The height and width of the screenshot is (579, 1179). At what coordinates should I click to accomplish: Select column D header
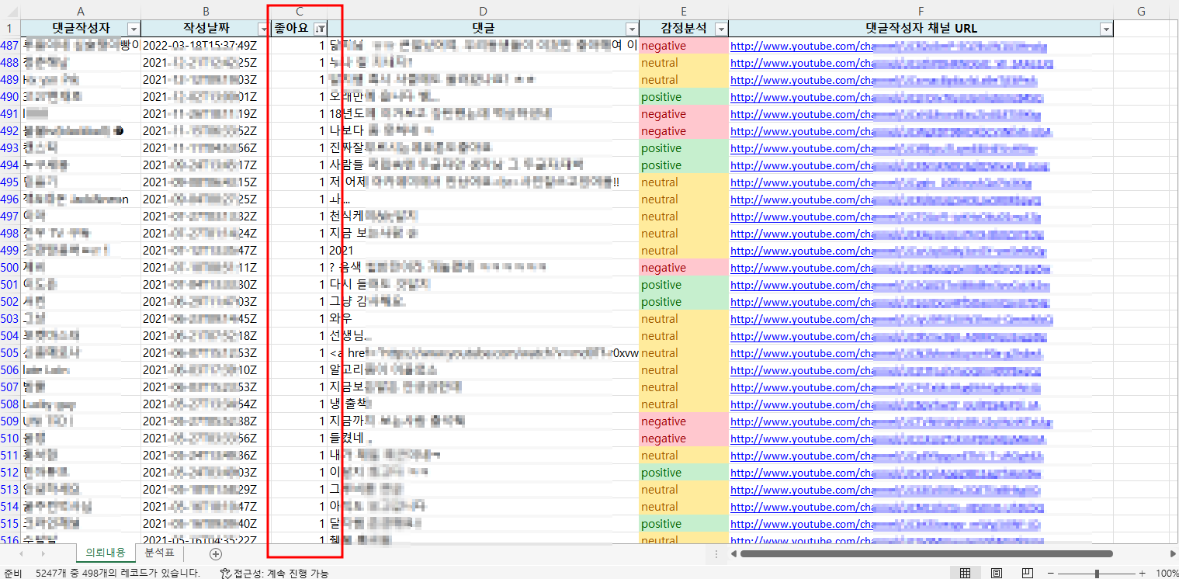483,12
